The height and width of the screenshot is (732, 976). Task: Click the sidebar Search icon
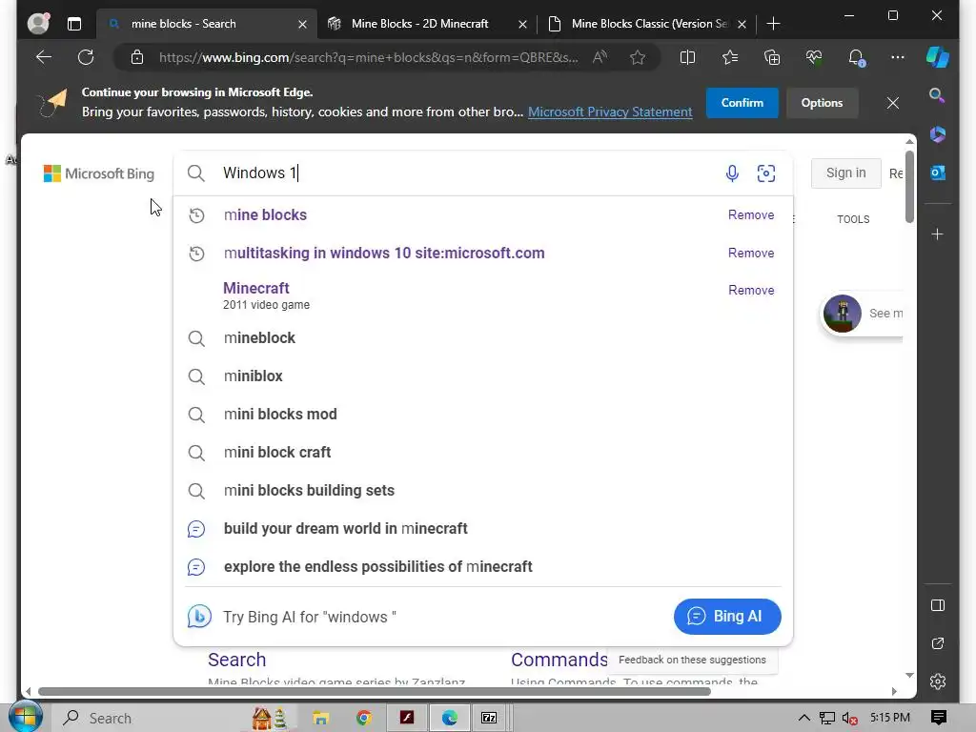tap(938, 95)
